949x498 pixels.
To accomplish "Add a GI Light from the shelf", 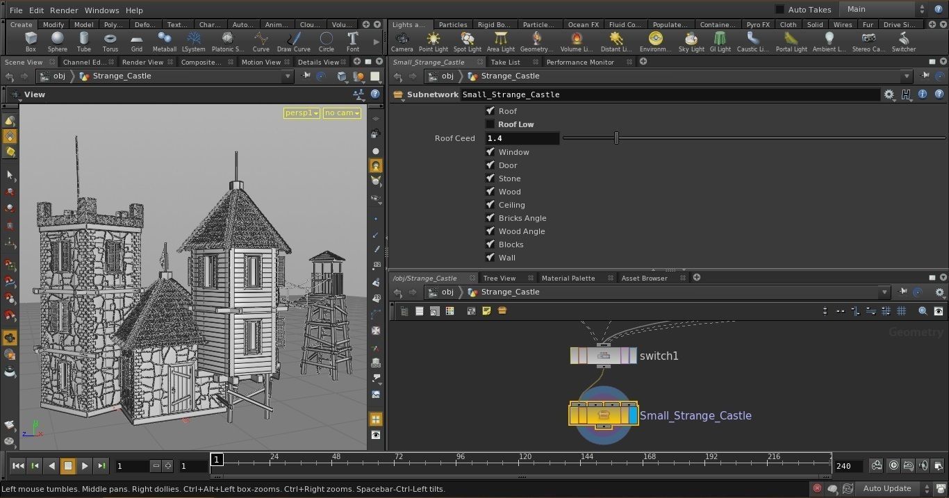I will coord(720,41).
